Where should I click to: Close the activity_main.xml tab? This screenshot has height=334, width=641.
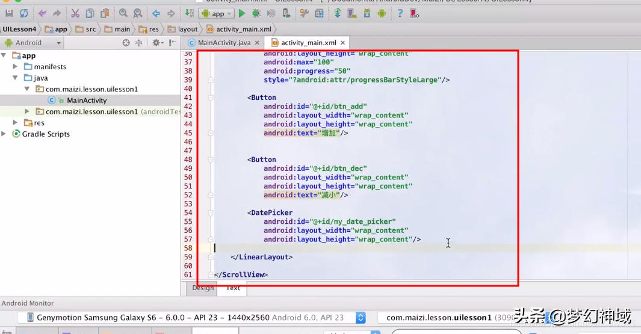click(x=343, y=43)
